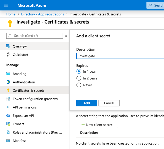This screenshot has width=164, height=149.
Task: Open the hamburger portal menu
Action: coord(6,5)
